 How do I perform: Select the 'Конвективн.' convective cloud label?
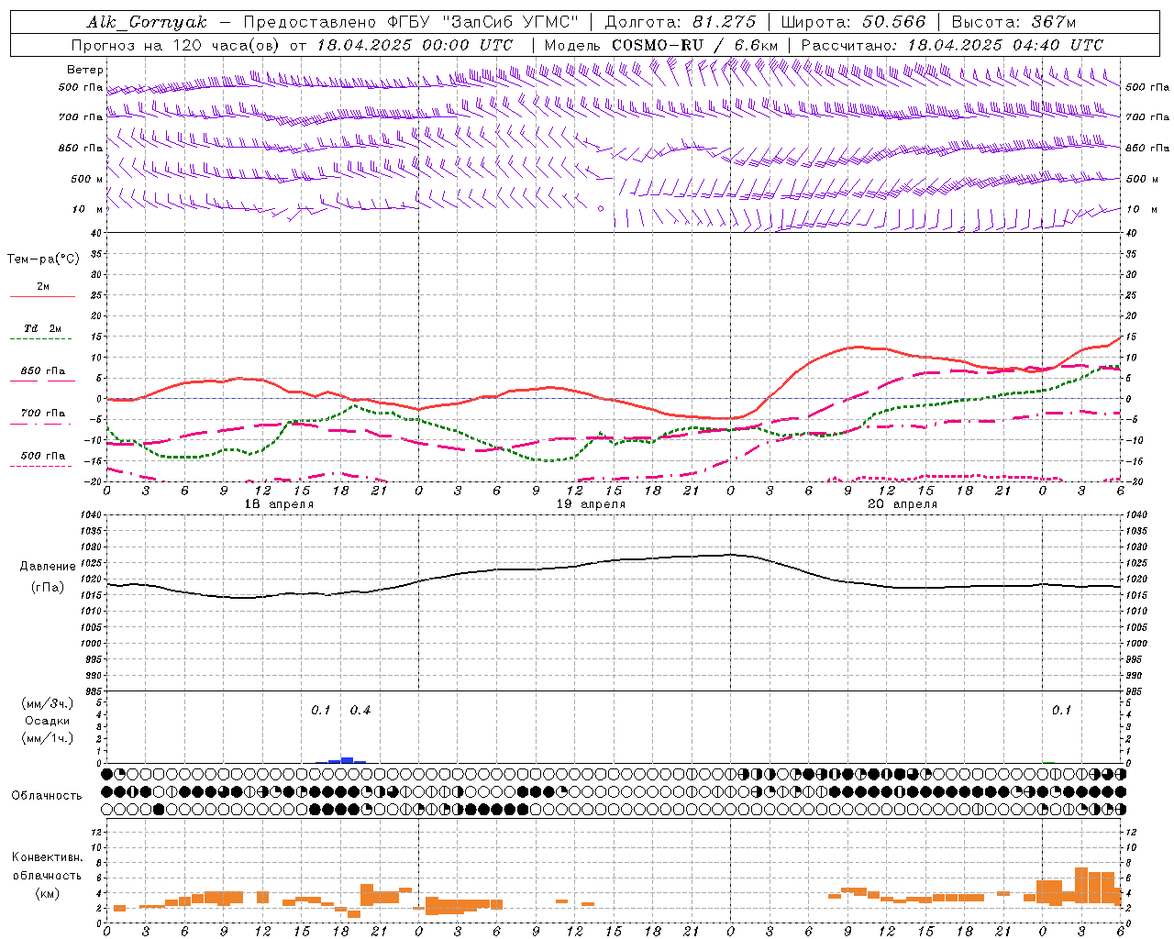tap(48, 857)
